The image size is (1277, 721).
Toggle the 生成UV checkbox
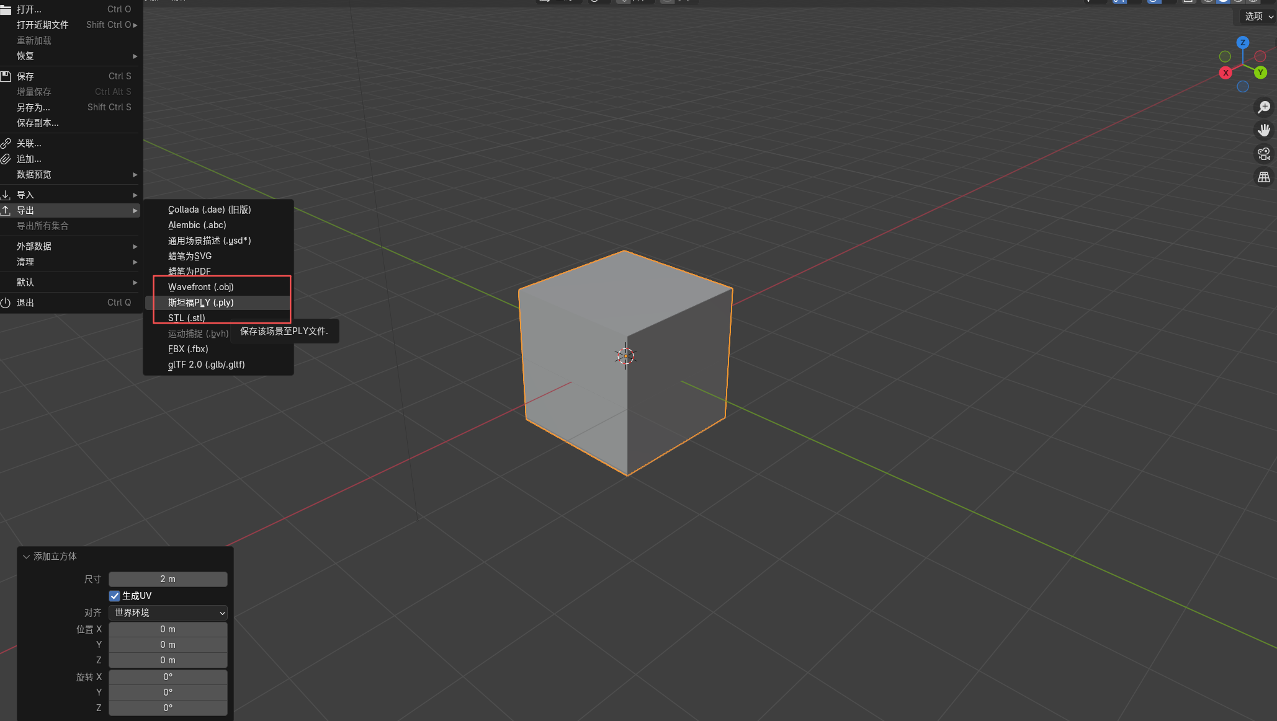(x=115, y=596)
